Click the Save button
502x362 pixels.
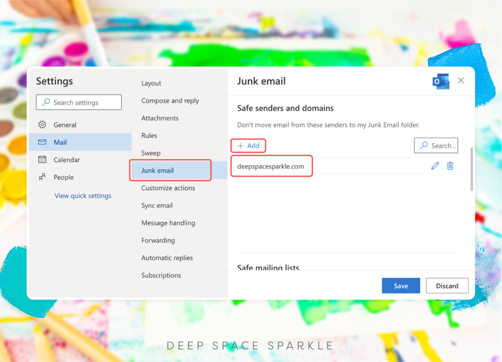[401, 285]
